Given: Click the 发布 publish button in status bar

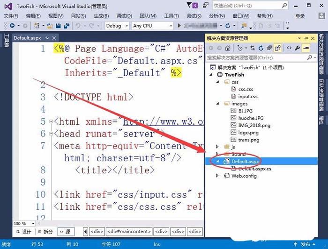Looking at the screenshot, I should (305, 244).
